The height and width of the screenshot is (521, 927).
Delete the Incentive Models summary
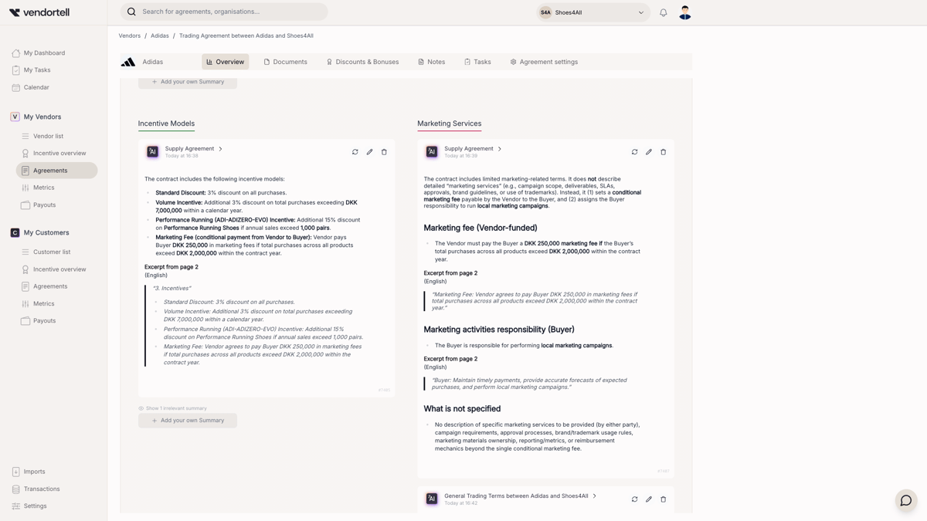384,152
